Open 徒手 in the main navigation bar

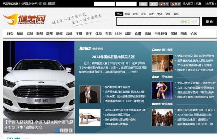click(89, 34)
